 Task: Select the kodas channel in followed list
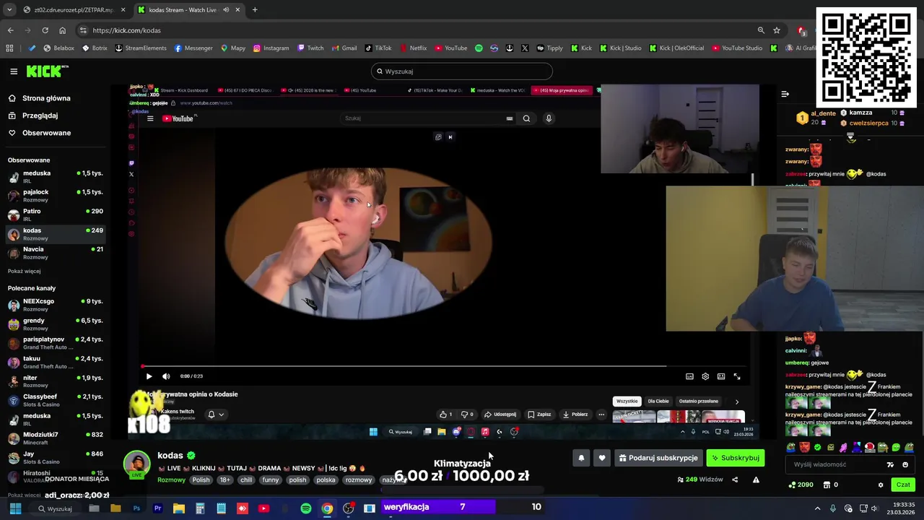55,234
